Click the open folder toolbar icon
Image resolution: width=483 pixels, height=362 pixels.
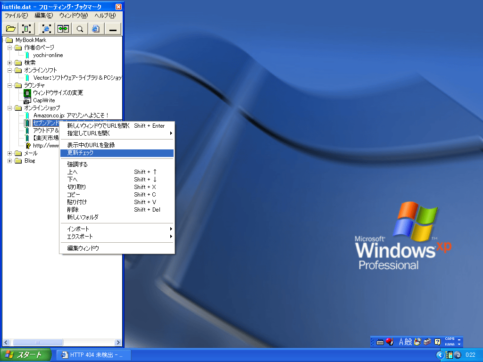point(11,29)
